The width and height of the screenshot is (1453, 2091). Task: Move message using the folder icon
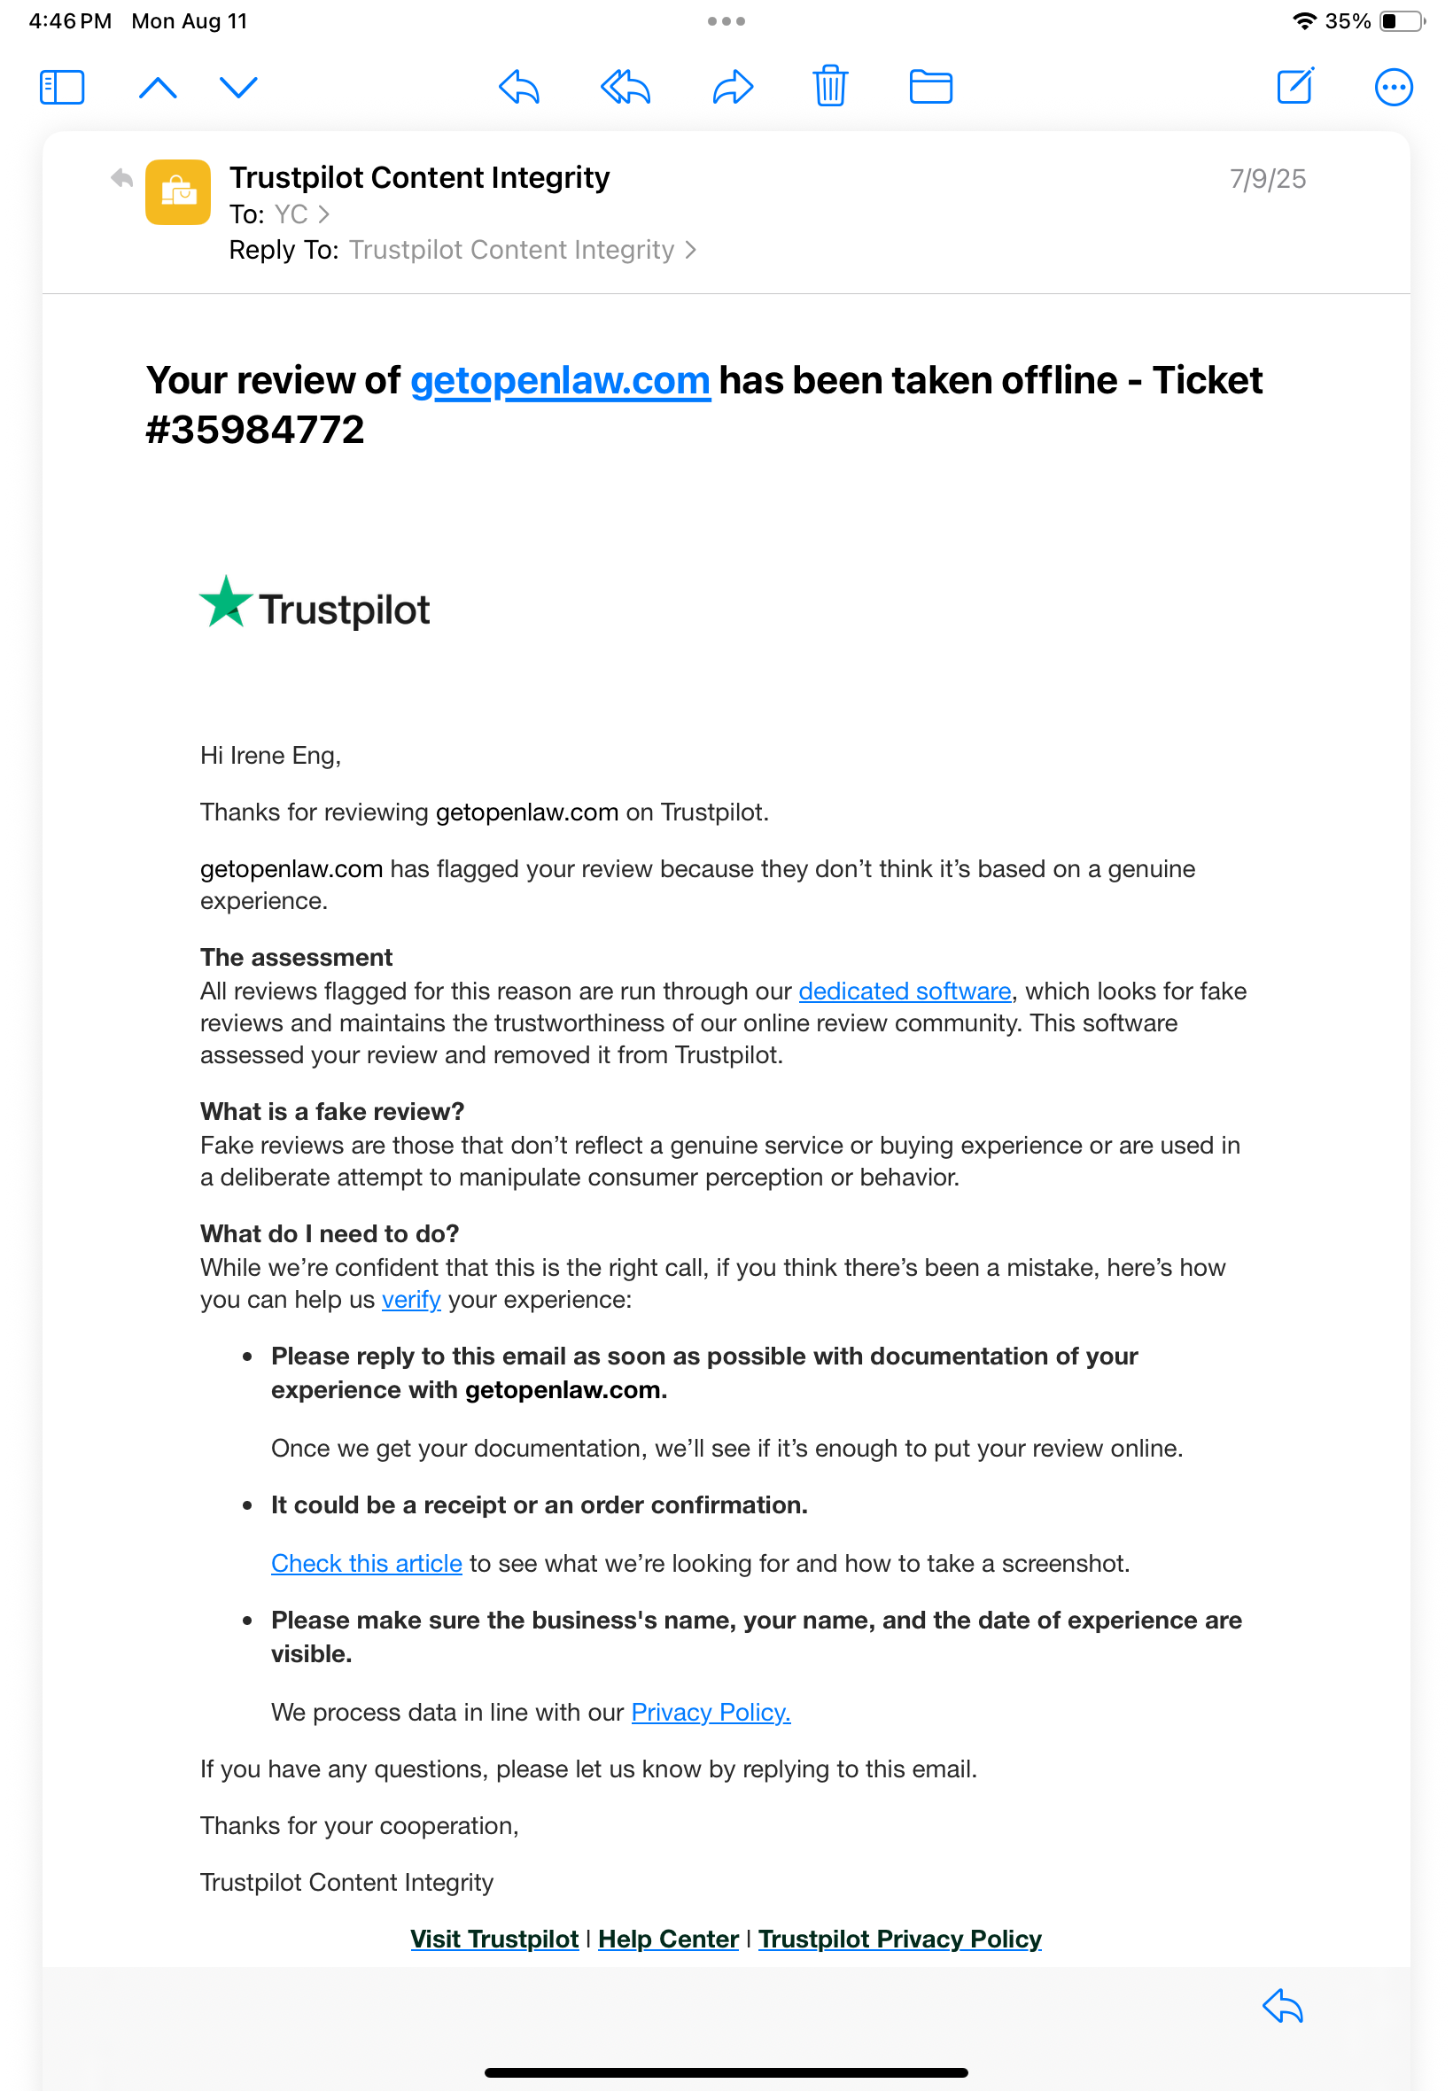click(930, 88)
